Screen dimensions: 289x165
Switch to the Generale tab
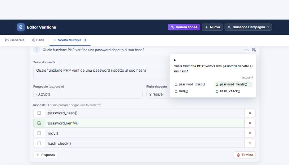point(15,40)
